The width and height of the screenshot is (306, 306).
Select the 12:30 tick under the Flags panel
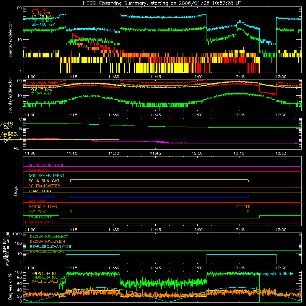[x=281, y=230]
